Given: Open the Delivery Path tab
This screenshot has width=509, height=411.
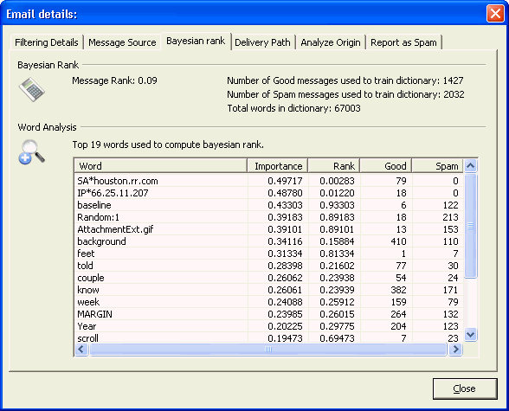Looking at the screenshot, I should (262, 42).
